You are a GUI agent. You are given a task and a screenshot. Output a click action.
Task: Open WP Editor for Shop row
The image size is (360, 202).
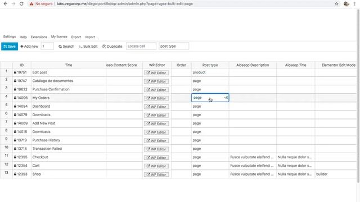click(x=156, y=175)
